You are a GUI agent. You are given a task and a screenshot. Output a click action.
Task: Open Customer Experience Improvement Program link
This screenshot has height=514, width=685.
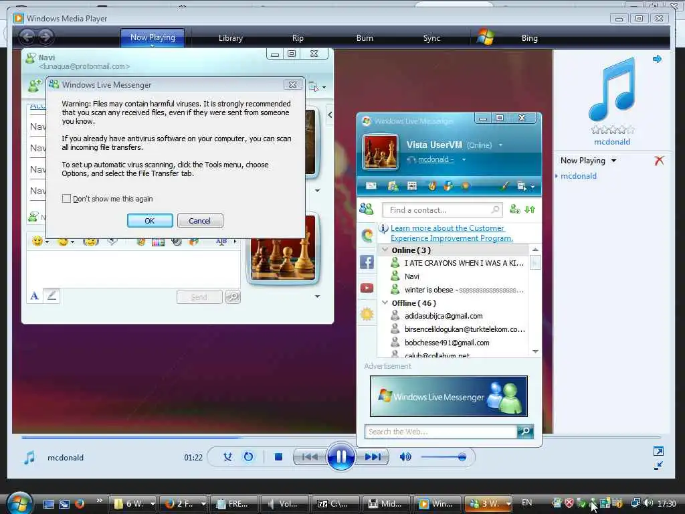tap(452, 233)
